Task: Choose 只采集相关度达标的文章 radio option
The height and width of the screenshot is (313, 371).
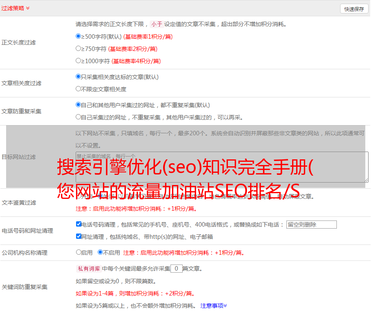Action: [78, 76]
